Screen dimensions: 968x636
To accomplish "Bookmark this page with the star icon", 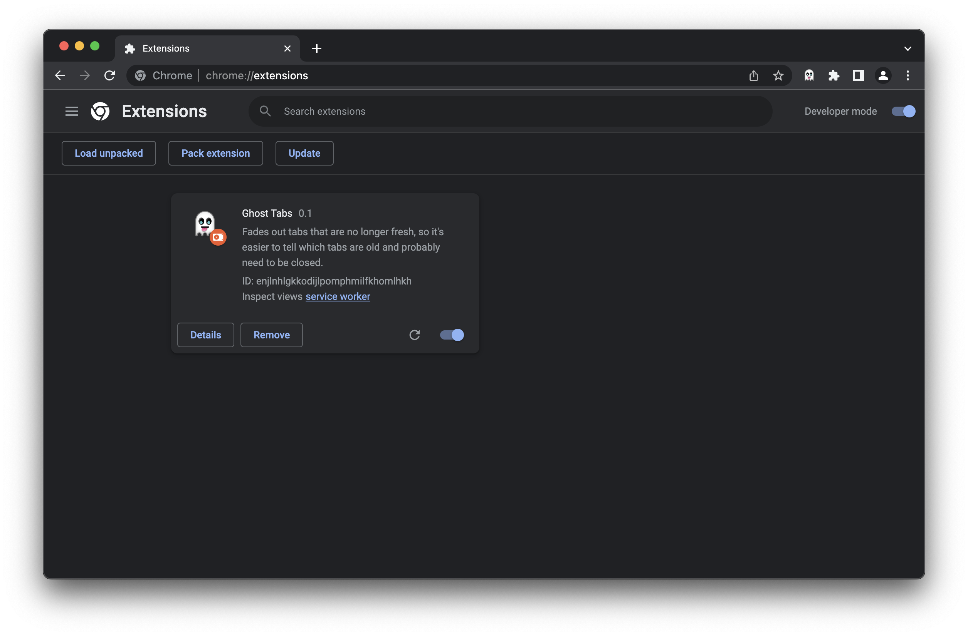I will pos(778,75).
